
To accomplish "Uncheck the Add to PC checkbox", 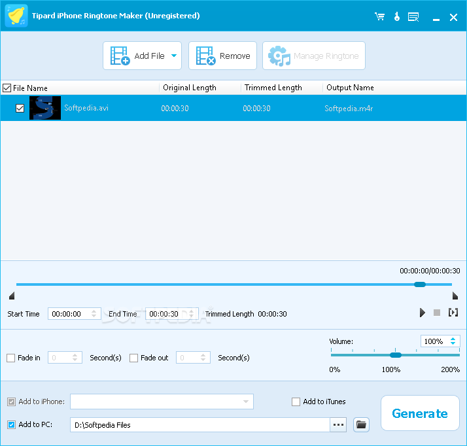I will (11, 425).
